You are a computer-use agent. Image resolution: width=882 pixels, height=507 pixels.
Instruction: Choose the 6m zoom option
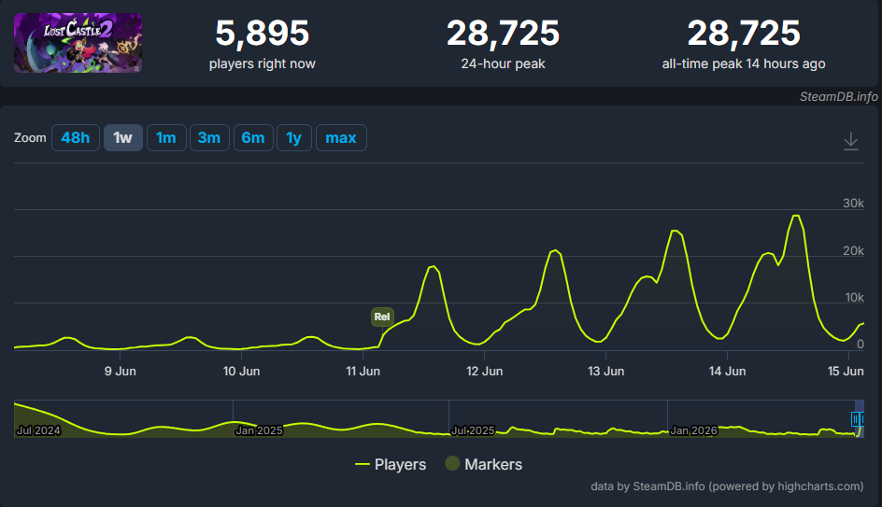253,137
